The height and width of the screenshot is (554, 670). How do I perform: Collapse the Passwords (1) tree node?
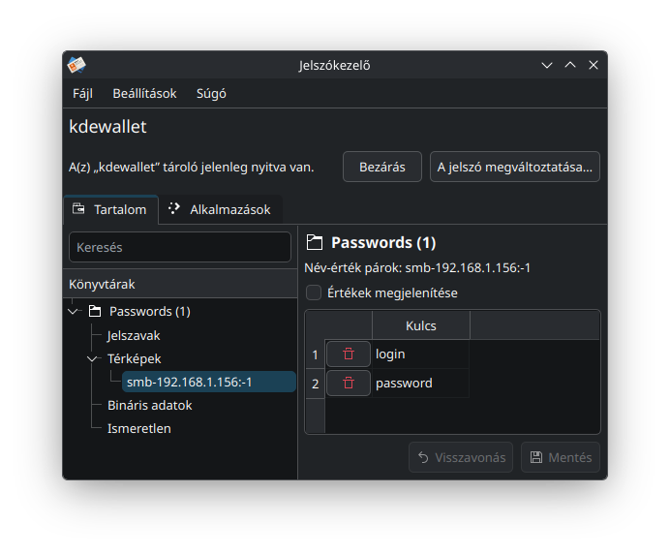tap(73, 311)
